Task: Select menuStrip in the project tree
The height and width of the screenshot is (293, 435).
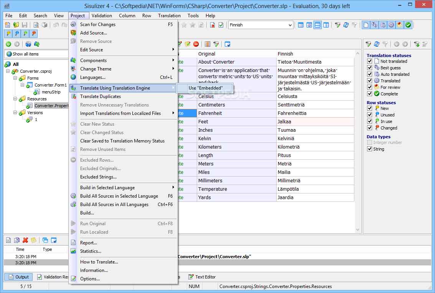Action: click(51, 92)
